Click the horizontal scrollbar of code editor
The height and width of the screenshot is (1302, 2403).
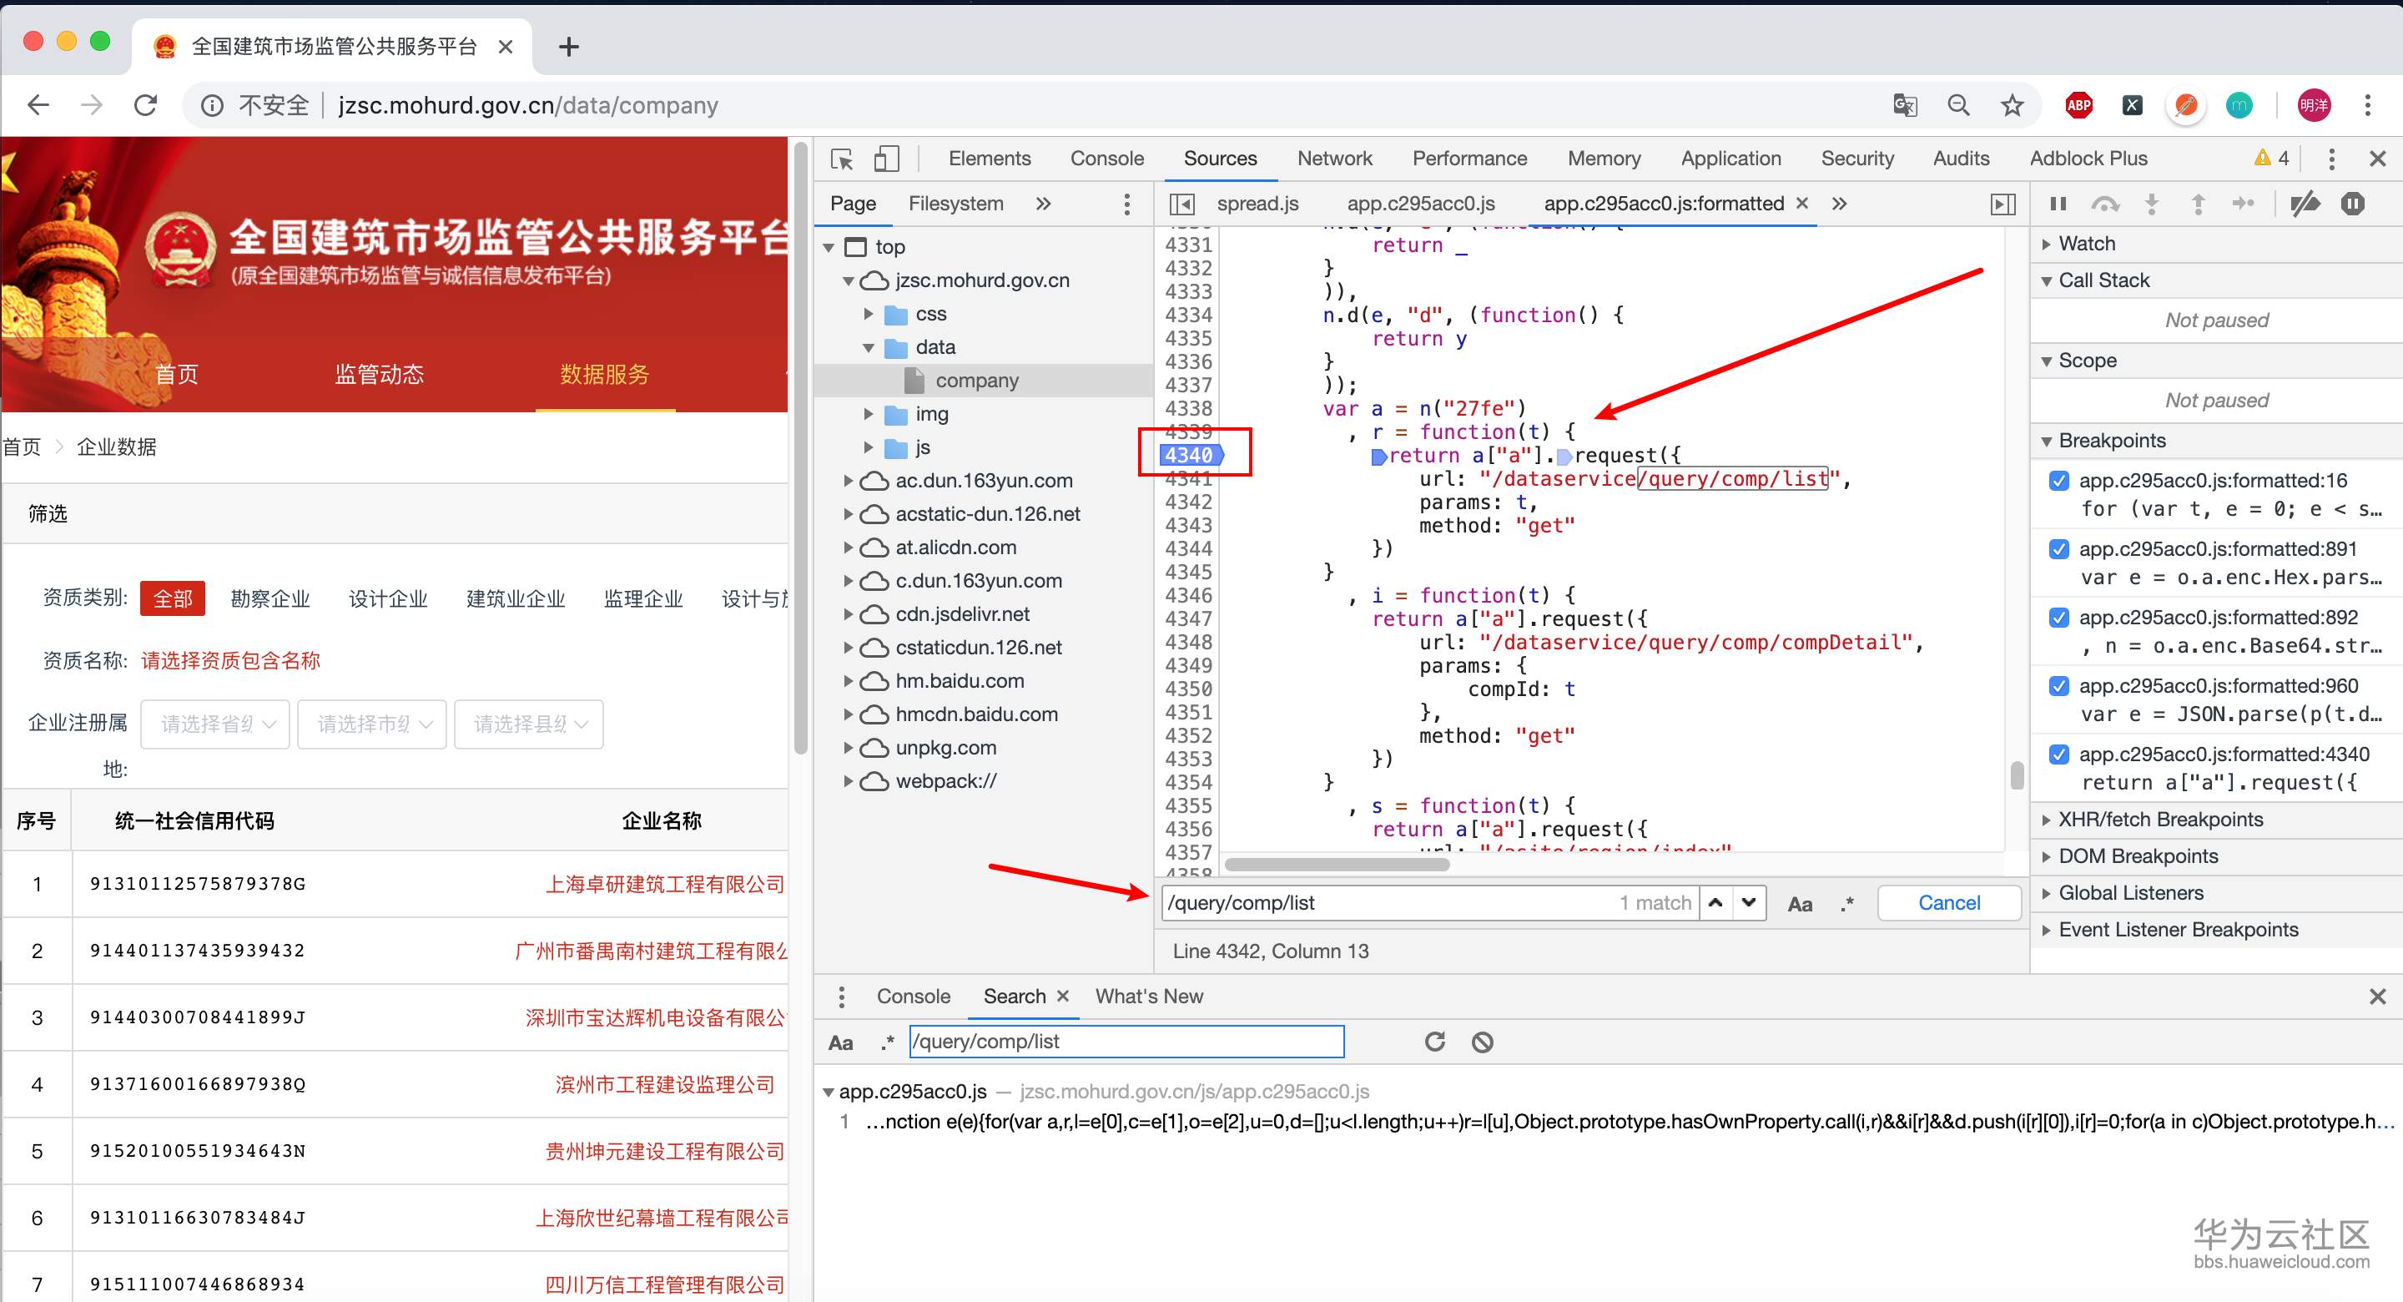click(x=1336, y=865)
